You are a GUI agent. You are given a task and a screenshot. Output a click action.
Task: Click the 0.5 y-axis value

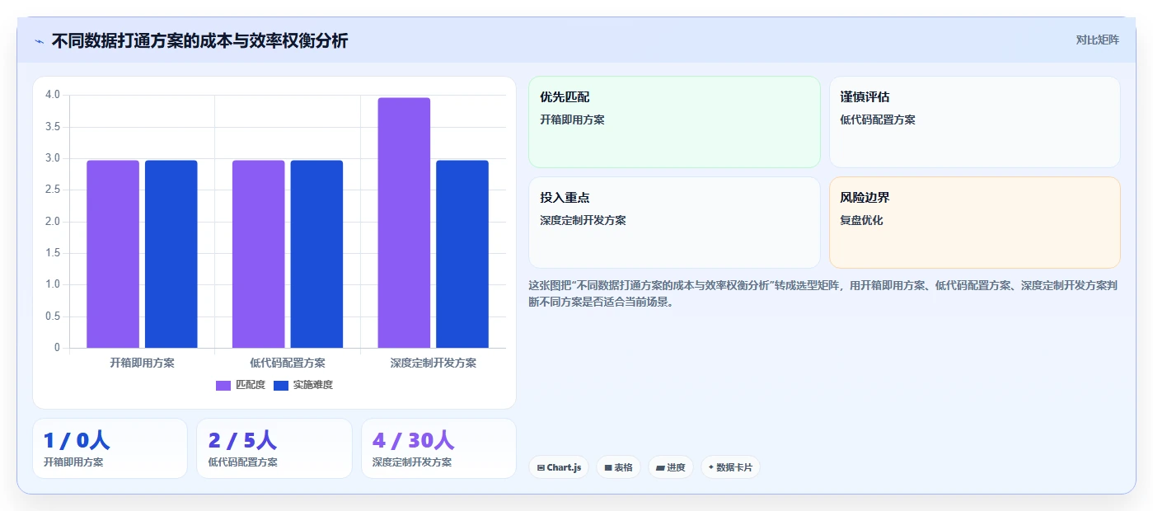(53, 316)
